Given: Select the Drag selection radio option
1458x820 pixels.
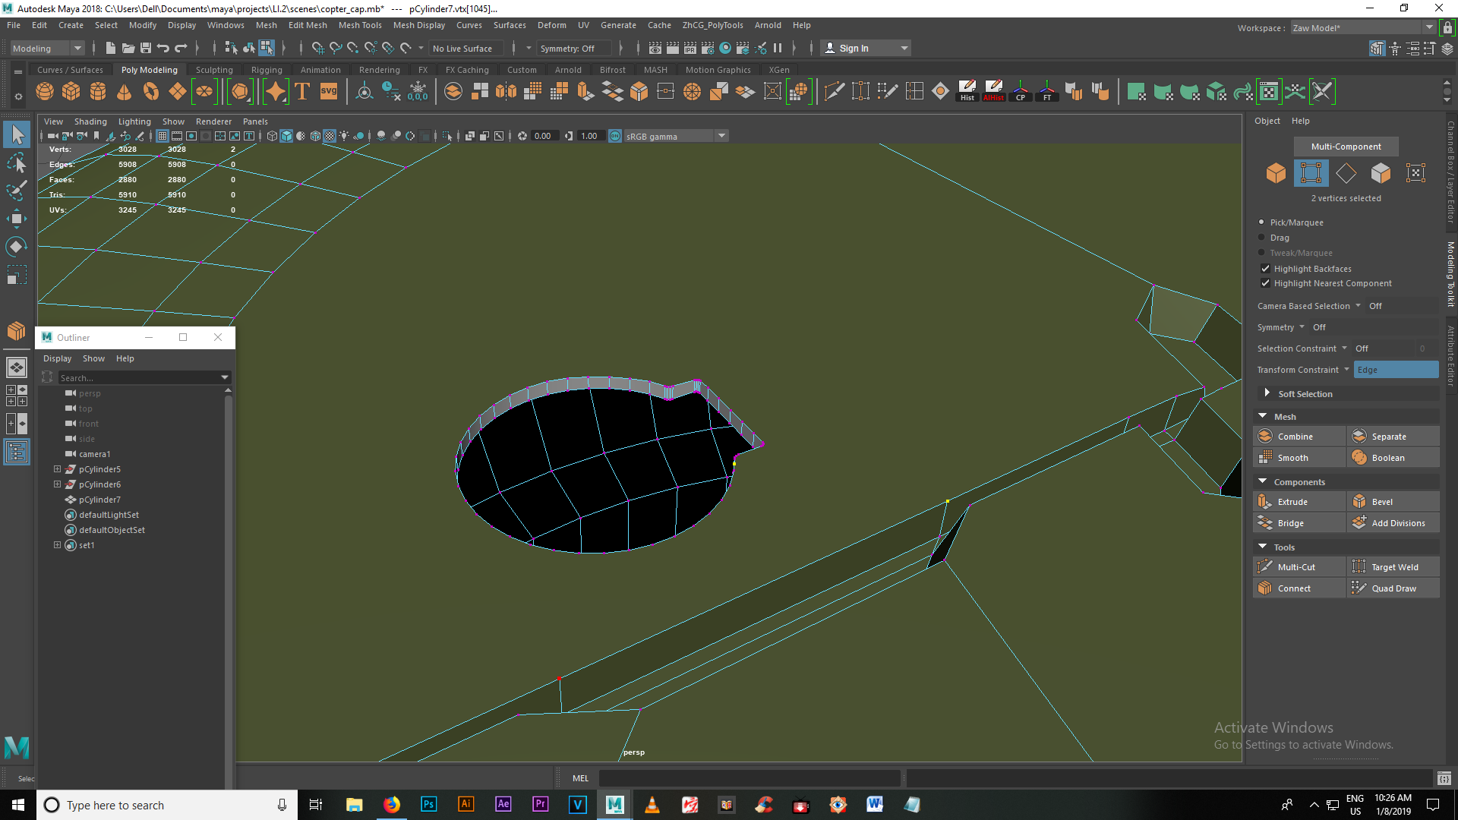Looking at the screenshot, I should (x=1262, y=238).
